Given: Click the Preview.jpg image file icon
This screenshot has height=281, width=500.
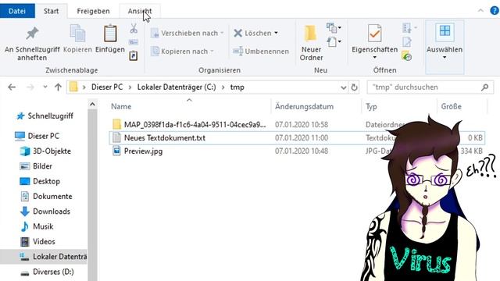Looking at the screenshot, I should [x=116, y=151].
